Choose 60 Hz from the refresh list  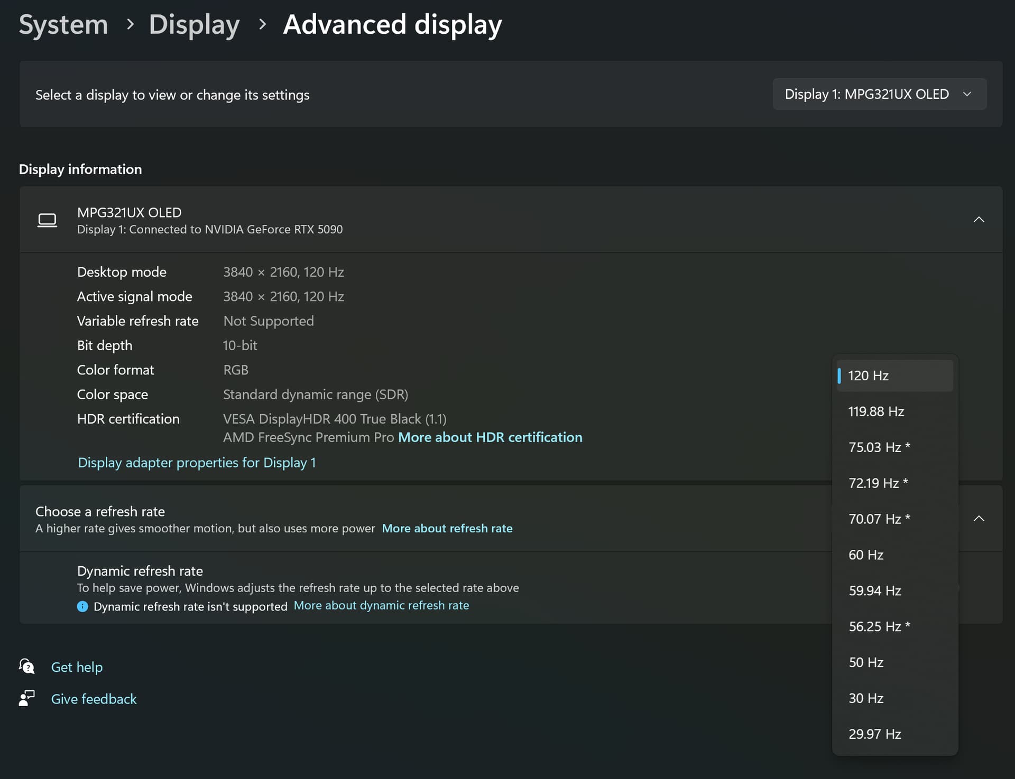point(866,555)
